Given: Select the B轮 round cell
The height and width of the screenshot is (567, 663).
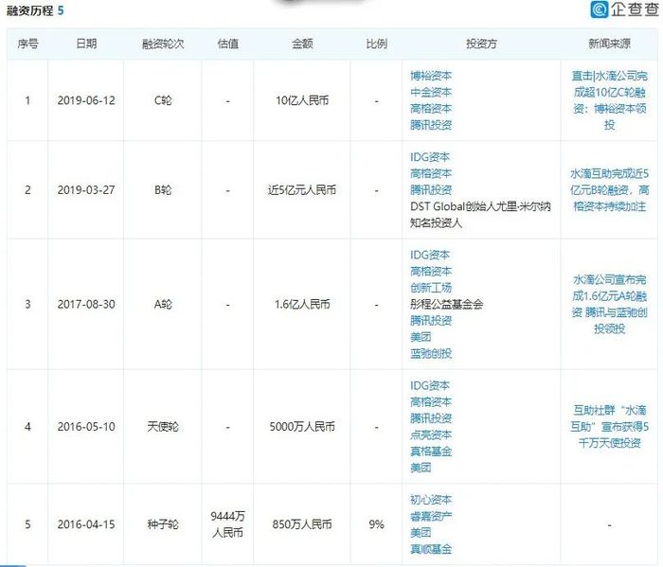Looking at the screenshot, I should [163, 190].
